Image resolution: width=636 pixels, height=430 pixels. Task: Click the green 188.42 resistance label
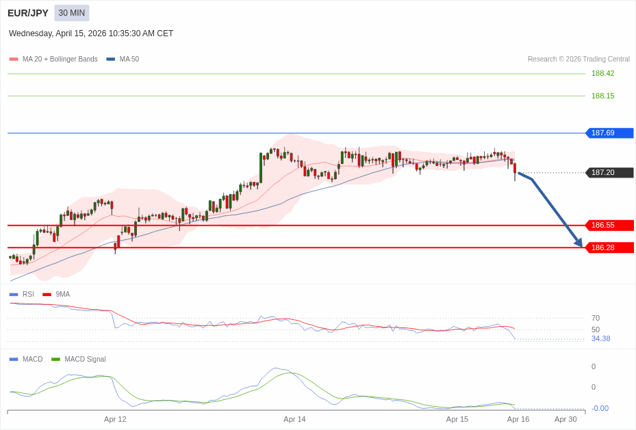[602, 74]
